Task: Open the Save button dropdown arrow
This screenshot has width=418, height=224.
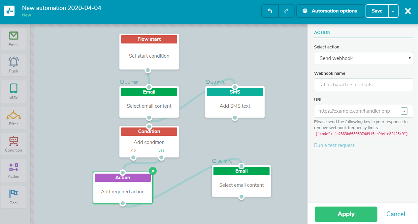Action: click(x=393, y=11)
